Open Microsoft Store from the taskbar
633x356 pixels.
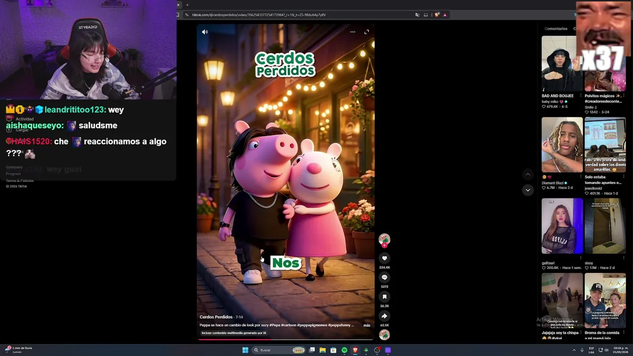333,350
